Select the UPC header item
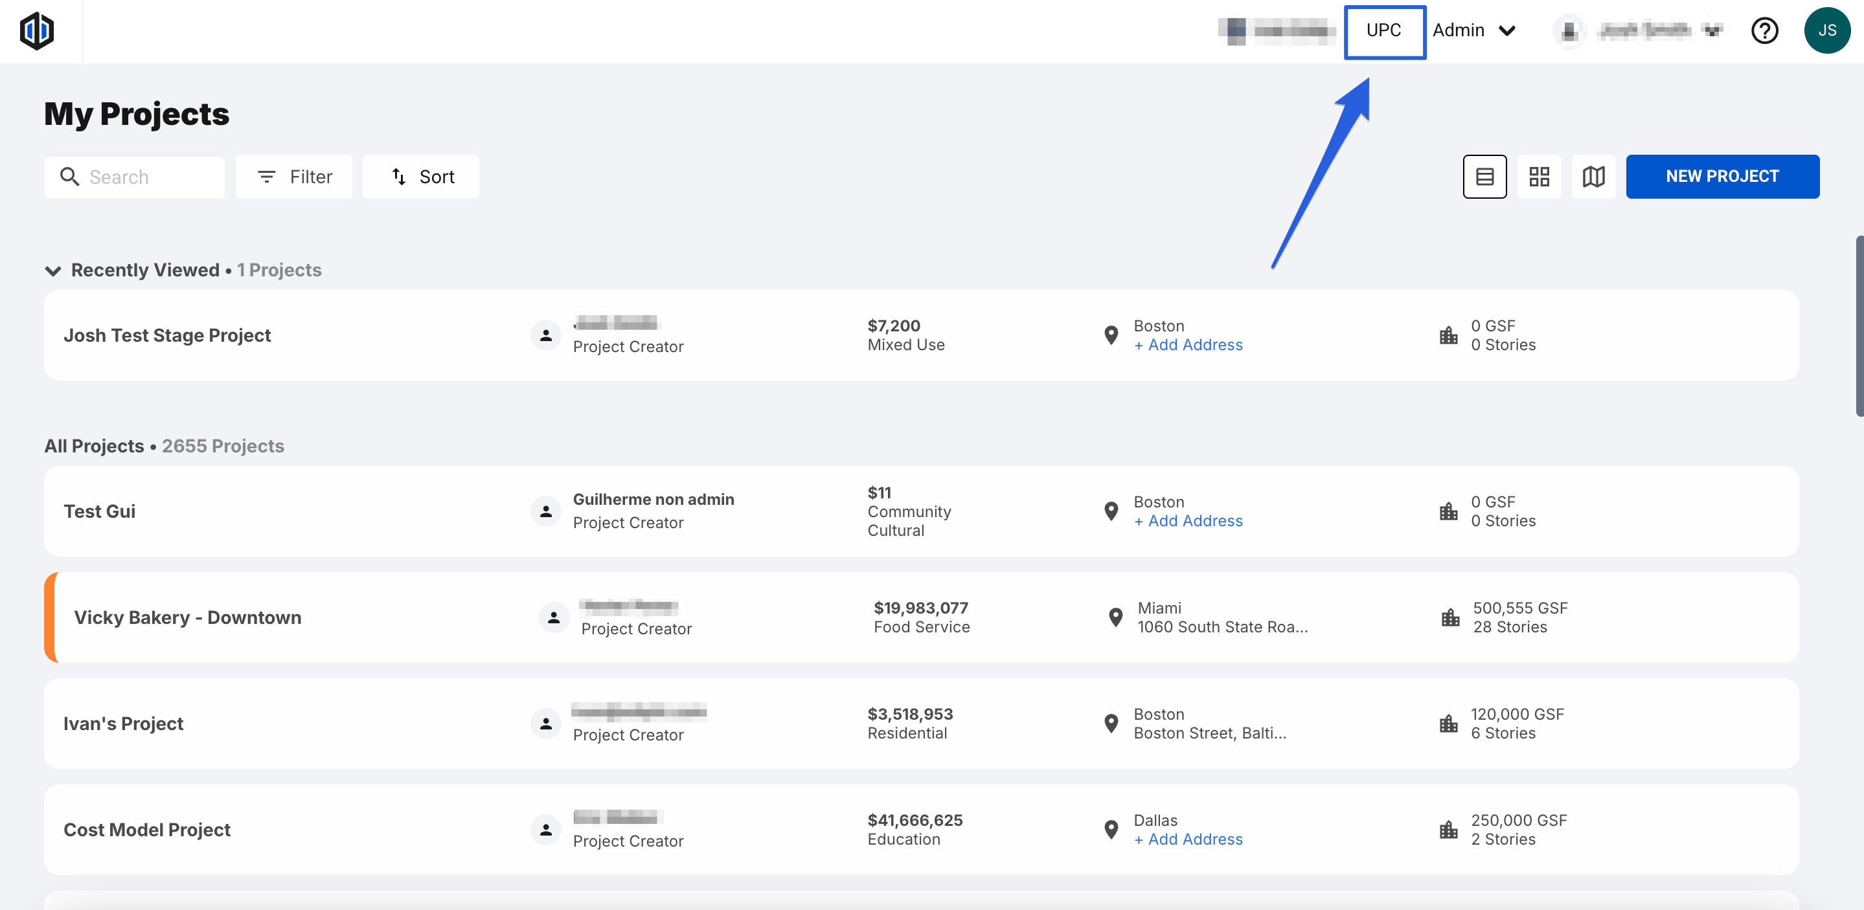 [x=1383, y=30]
